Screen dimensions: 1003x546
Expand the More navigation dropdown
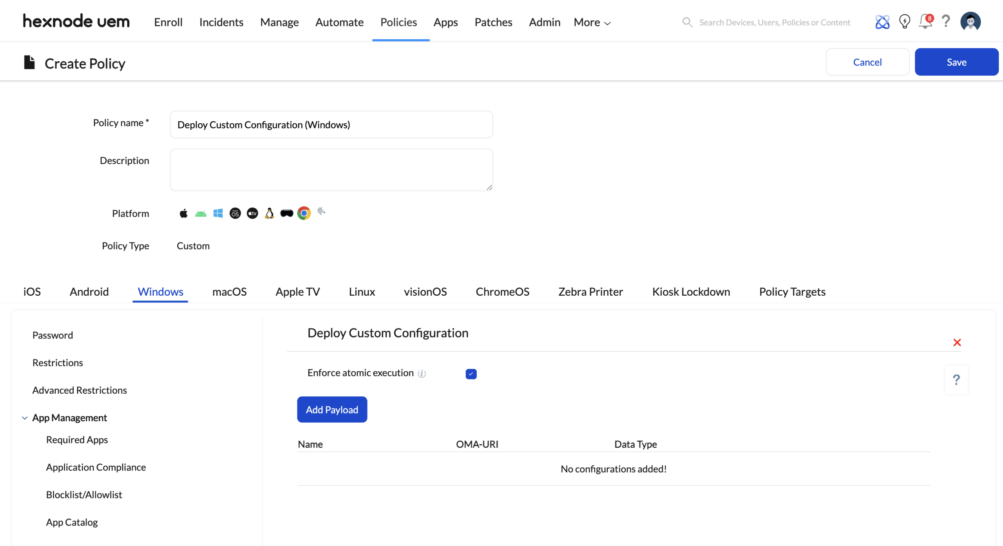click(x=592, y=22)
